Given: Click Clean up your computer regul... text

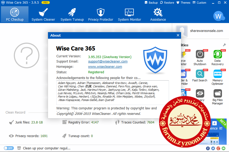Looking at the screenshot, I should [47, 148].
